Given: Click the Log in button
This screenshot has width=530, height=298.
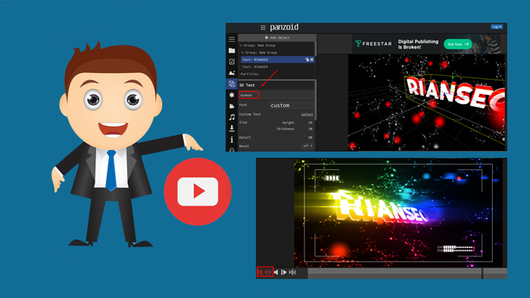Looking at the screenshot, I should [x=497, y=27].
